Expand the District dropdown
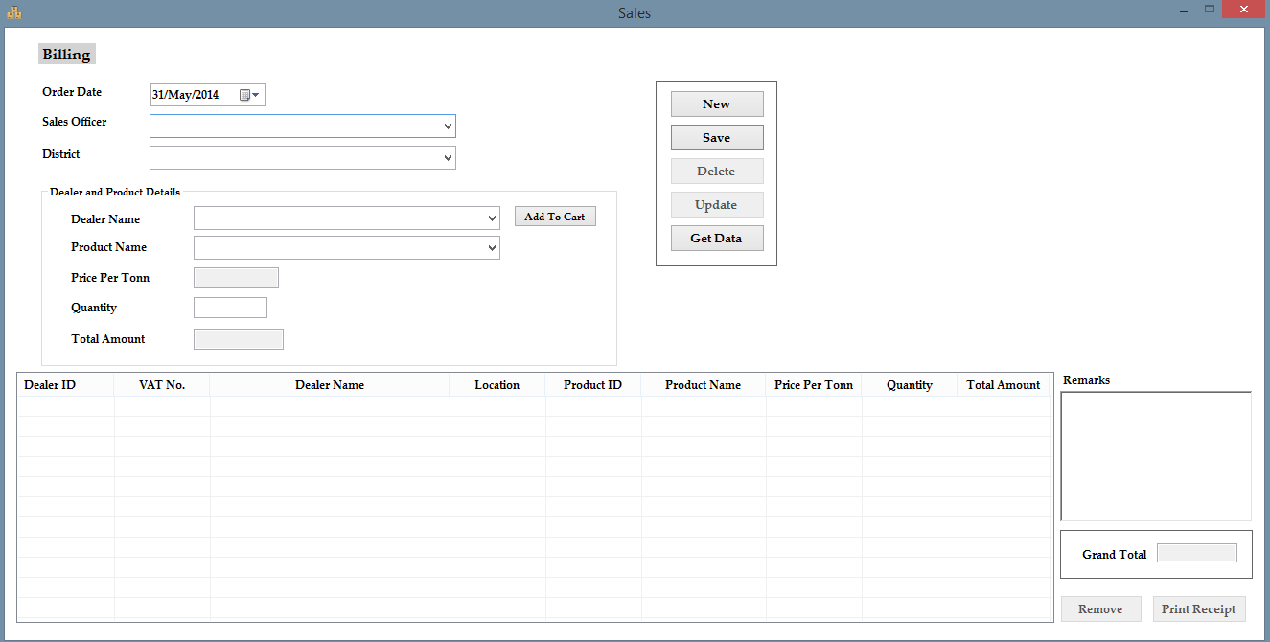Viewport: 1270px width, 642px height. pos(448,158)
